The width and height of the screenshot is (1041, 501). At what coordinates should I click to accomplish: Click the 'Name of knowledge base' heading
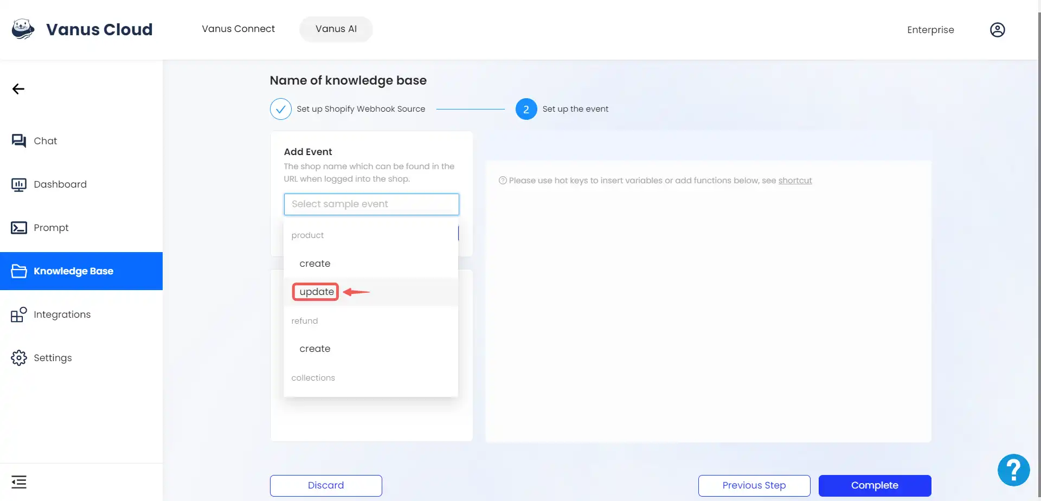(348, 80)
